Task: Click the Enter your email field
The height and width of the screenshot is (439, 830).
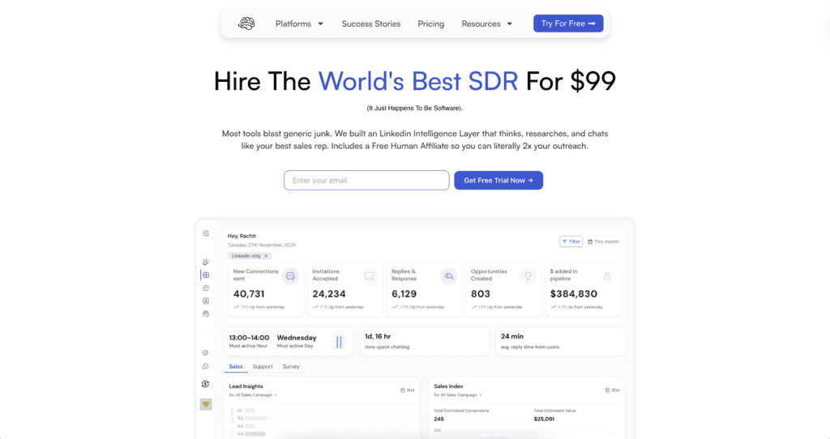Action: (366, 181)
